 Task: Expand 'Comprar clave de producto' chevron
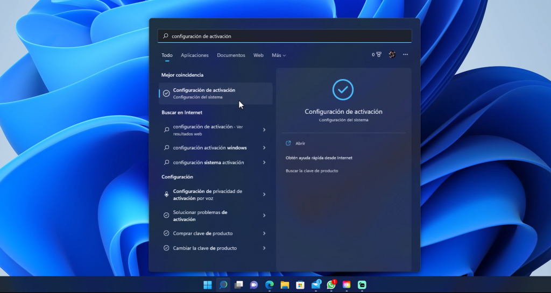pos(264,233)
